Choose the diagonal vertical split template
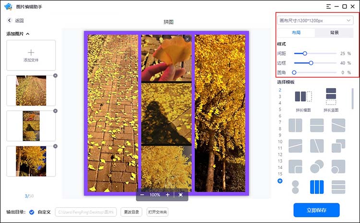This screenshot has width=360, height=223. 317,146
